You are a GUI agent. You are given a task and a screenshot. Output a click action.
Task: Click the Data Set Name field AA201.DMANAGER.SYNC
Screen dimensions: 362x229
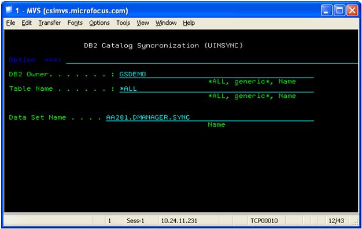click(x=210, y=117)
